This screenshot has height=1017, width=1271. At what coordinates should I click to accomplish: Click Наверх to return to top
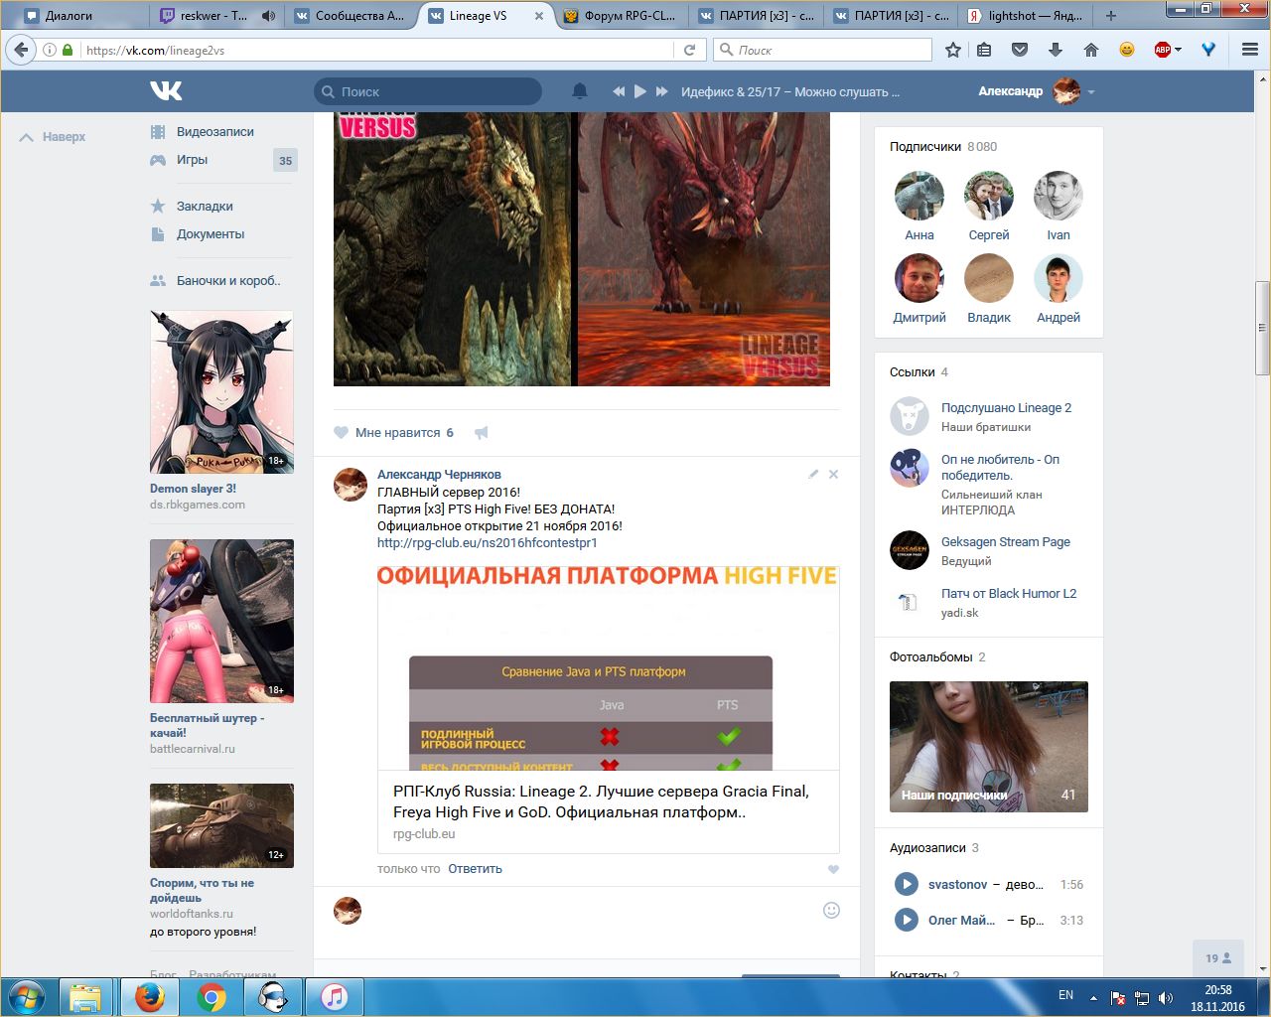point(53,137)
